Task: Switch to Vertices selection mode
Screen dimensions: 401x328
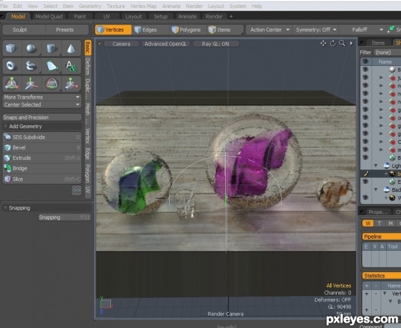Action: (x=114, y=30)
